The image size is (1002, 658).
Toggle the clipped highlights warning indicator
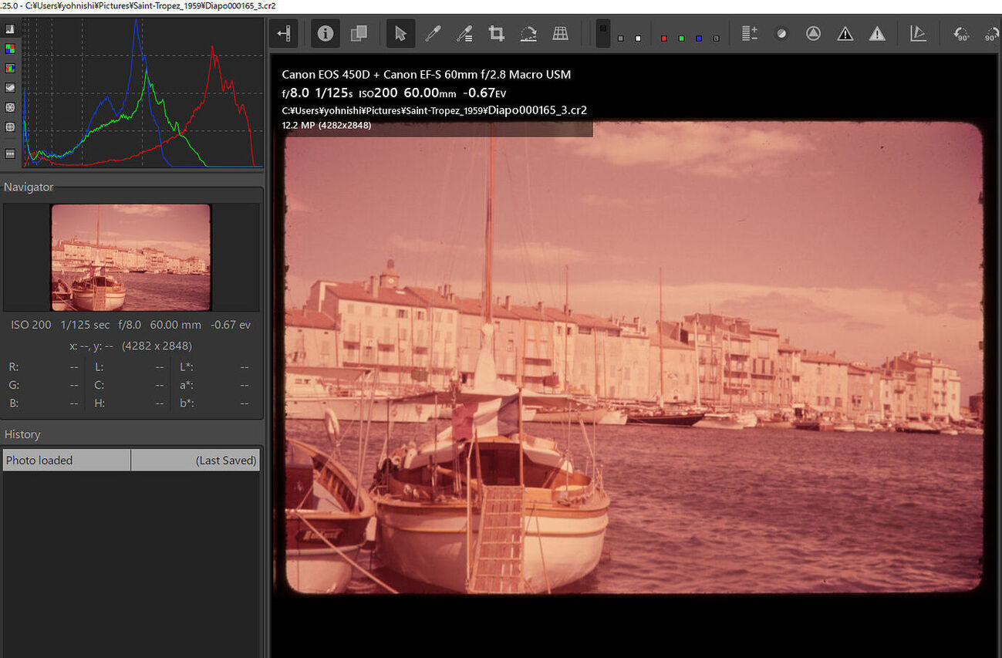(877, 33)
